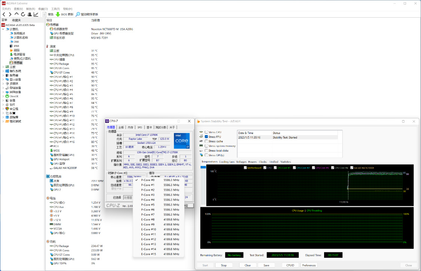
Task: Expand the 主板 tree node
Action: pos(3,67)
